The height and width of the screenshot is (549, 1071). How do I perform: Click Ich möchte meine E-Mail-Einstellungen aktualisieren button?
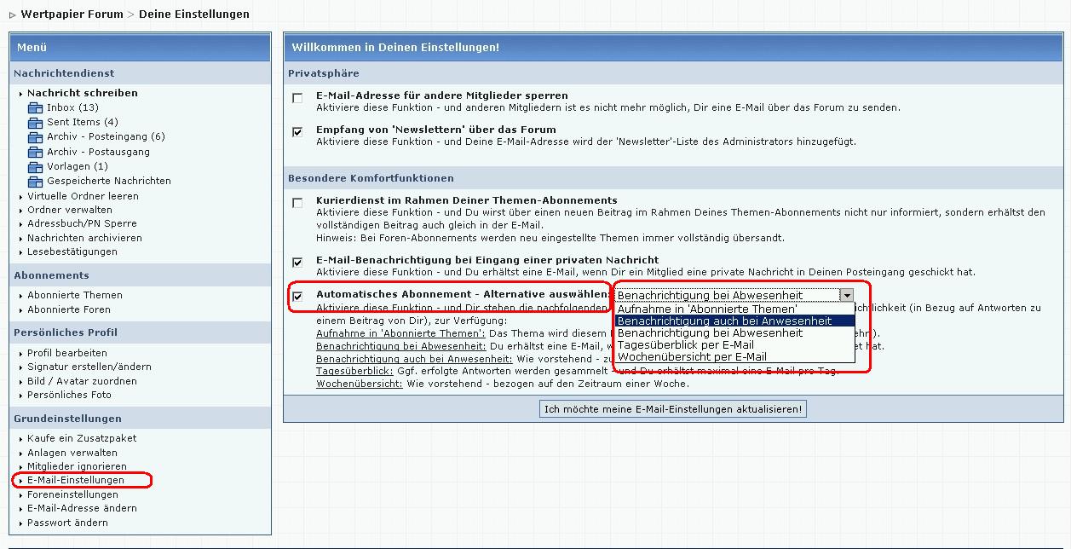673,409
